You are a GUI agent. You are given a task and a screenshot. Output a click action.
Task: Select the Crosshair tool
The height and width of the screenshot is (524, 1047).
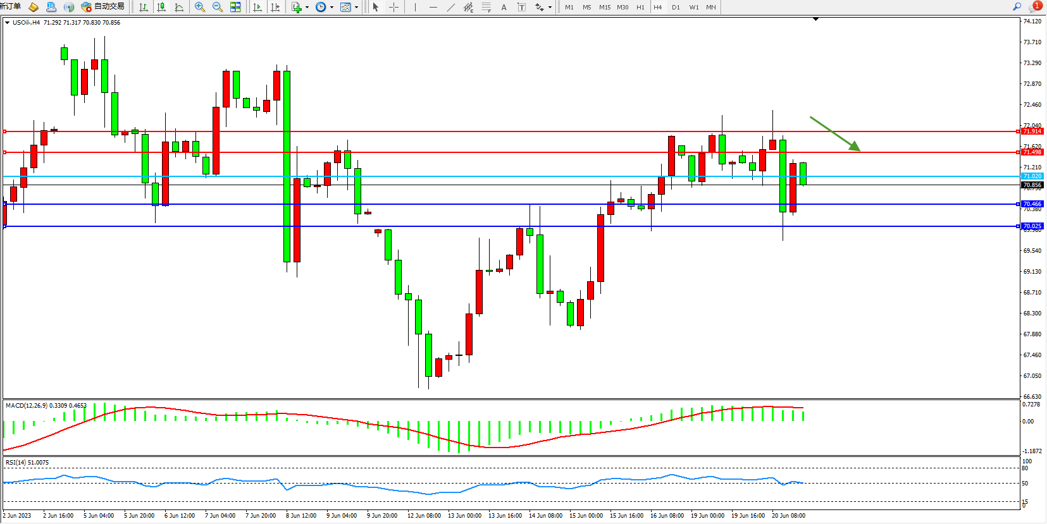click(x=393, y=7)
